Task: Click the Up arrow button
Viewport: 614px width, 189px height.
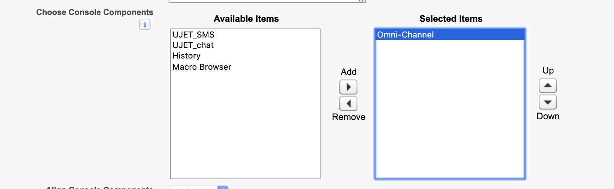Action: (x=547, y=85)
